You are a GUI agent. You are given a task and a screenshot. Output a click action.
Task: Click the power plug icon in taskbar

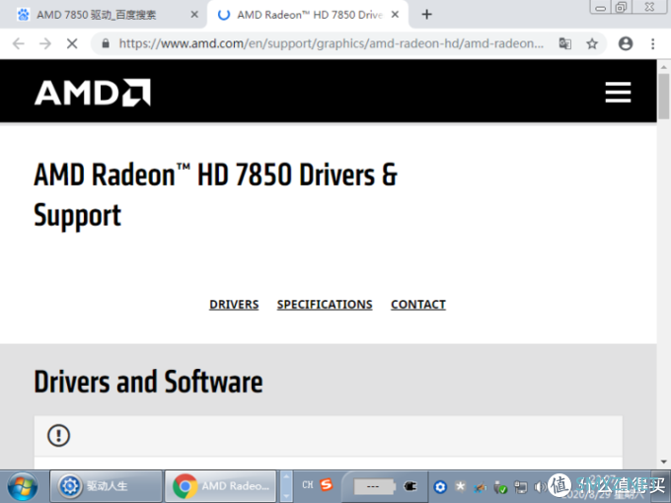(x=410, y=486)
